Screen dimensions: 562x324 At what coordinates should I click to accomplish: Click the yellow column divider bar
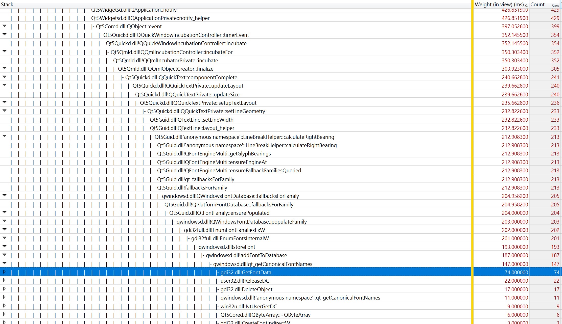click(x=472, y=161)
